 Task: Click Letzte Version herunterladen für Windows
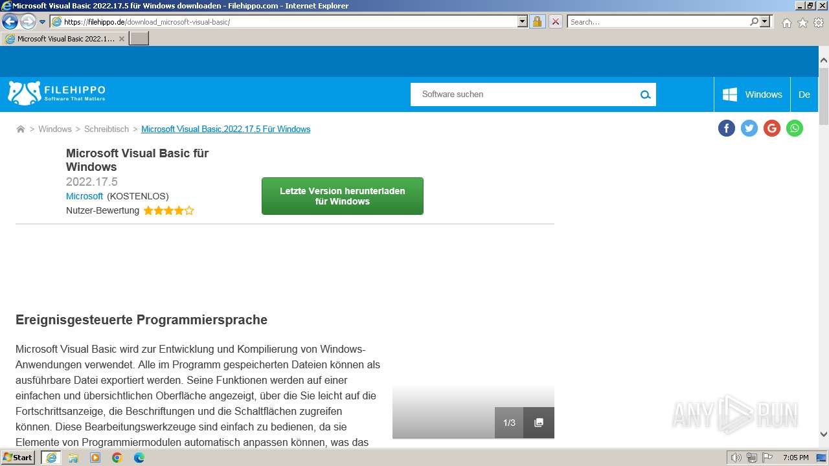click(x=343, y=196)
